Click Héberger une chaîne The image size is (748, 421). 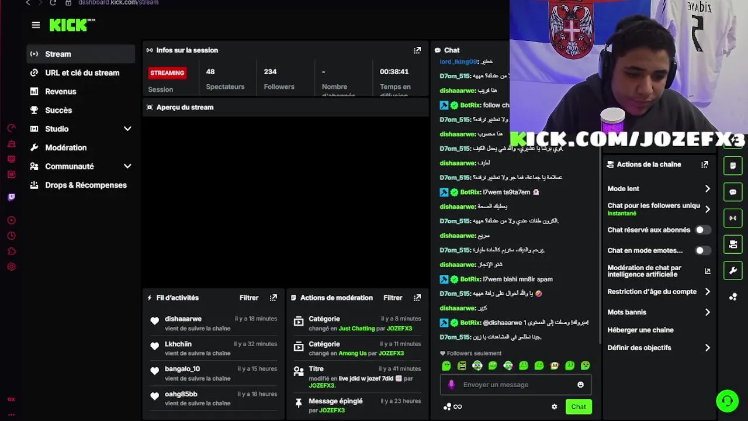pyautogui.click(x=640, y=330)
